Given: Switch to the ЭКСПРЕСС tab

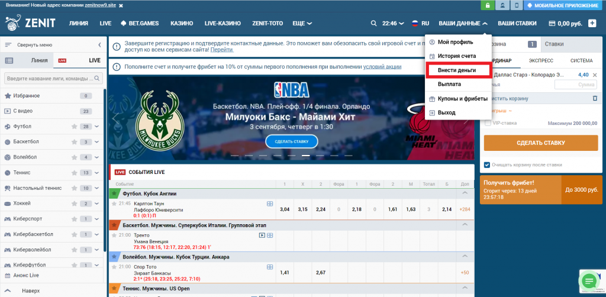Looking at the screenshot, I should (541, 60).
